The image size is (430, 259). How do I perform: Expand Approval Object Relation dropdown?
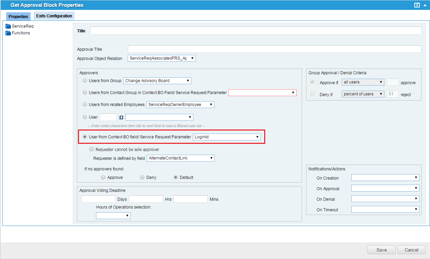click(x=161, y=58)
